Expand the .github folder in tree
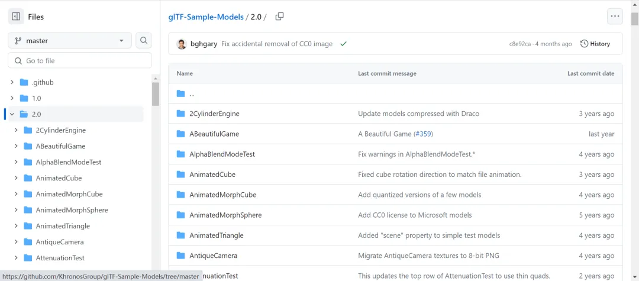639x281 pixels. click(12, 82)
